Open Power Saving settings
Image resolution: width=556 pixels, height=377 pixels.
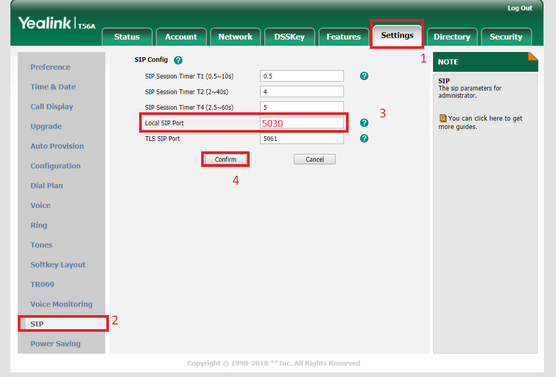tap(56, 344)
